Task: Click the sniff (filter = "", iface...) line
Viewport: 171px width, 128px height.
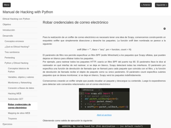Action: (x=104, y=50)
